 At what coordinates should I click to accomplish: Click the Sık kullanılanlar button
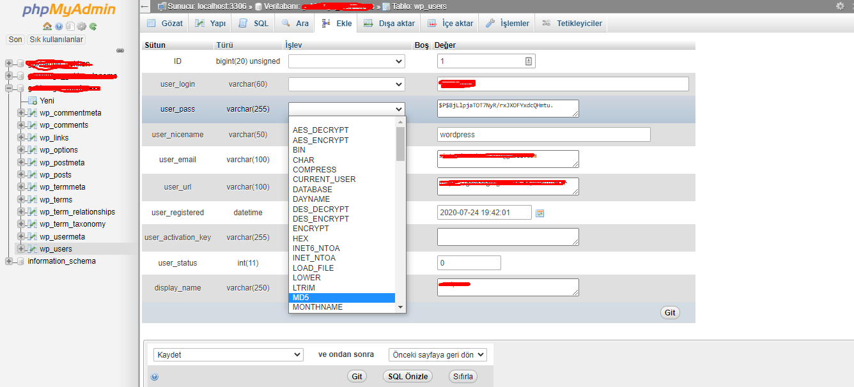(x=56, y=40)
